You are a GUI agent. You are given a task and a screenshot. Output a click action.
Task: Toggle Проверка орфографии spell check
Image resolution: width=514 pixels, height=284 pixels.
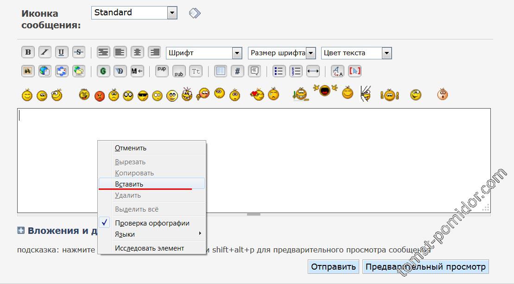pos(152,223)
